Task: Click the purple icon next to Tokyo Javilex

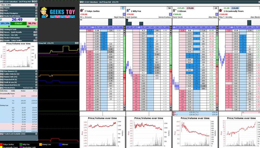Action: tap(36, 5)
